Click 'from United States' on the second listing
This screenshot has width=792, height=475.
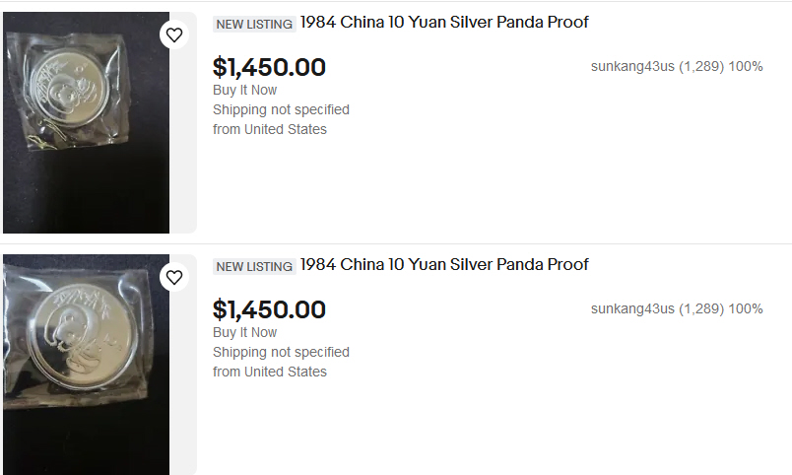tap(270, 372)
